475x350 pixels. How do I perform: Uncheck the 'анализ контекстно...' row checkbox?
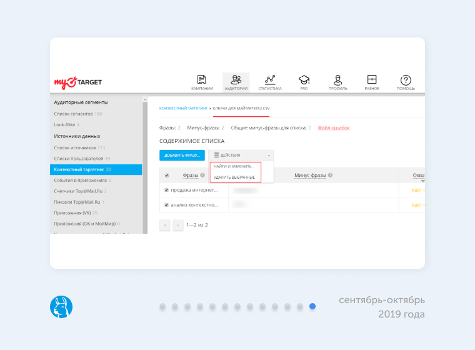(166, 205)
